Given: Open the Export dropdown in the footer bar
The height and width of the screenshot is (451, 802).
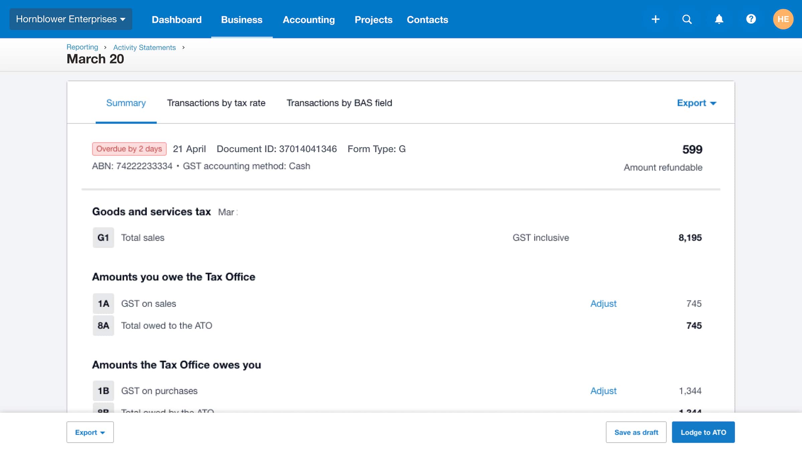Looking at the screenshot, I should coord(90,432).
